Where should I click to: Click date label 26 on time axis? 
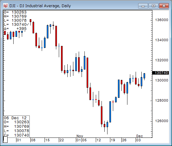(124, 140)
